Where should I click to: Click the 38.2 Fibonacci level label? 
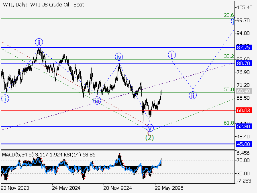tap(228, 56)
